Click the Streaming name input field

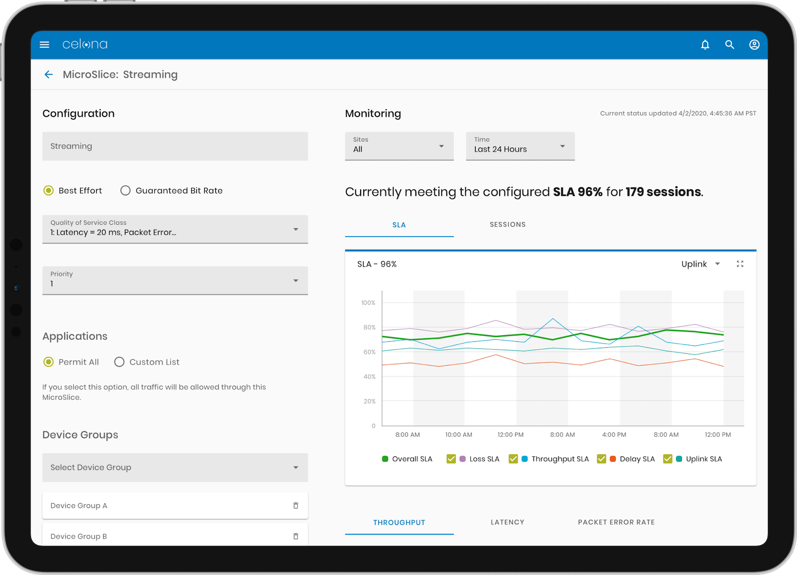tap(175, 146)
